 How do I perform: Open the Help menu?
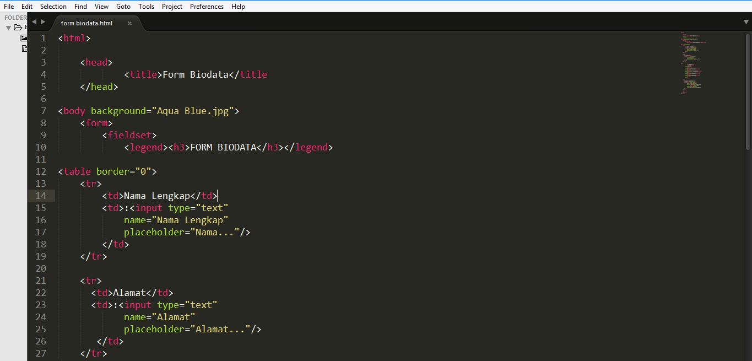pos(238,6)
